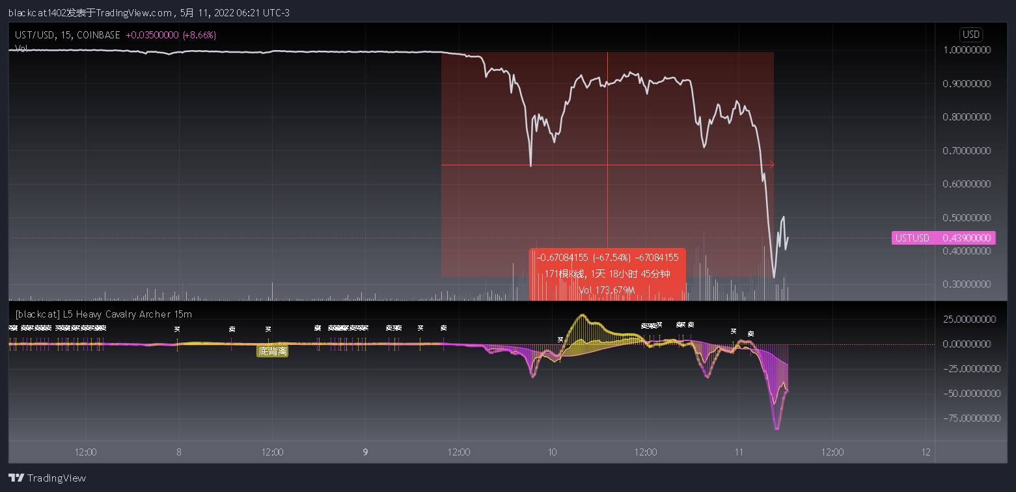
Task: Open the [blackcat] L5 Heavy Cavalry Archer 15m legend
Action: tap(103, 314)
